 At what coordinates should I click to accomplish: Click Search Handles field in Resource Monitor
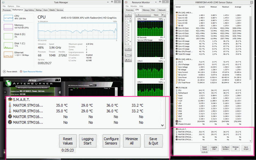pos(128,54)
